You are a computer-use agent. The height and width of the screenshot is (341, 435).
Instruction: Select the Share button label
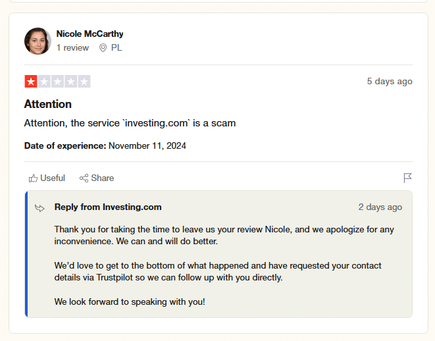tap(103, 178)
